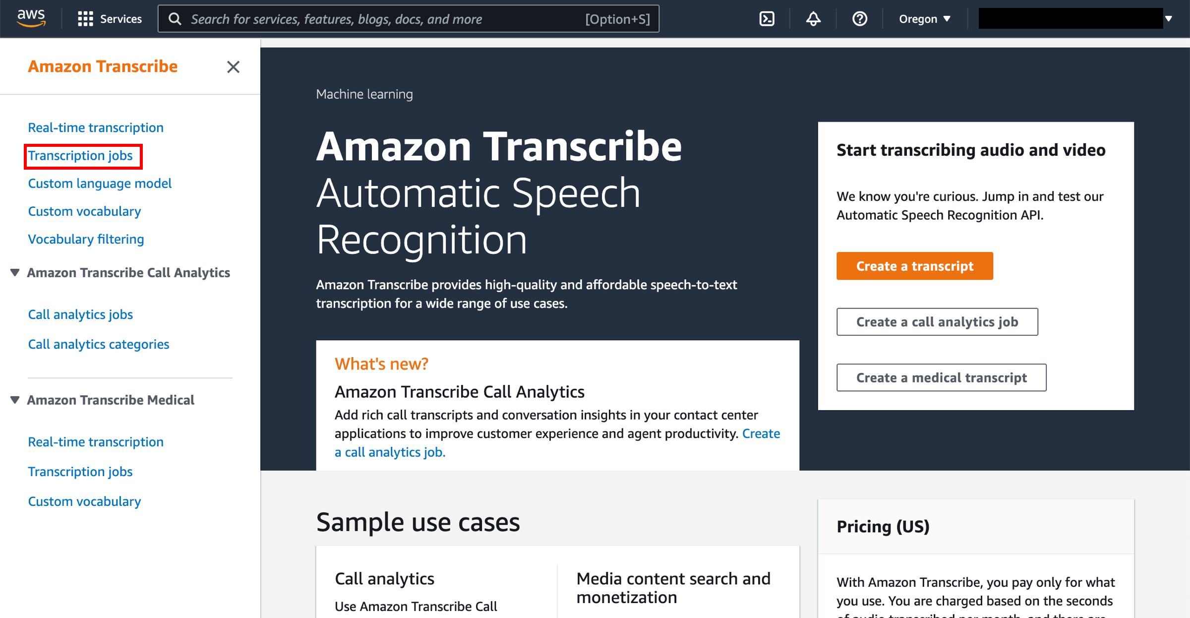This screenshot has height=618, width=1190.
Task: Collapse the Amazon Transcribe Call Analytics section
Action: [14, 272]
